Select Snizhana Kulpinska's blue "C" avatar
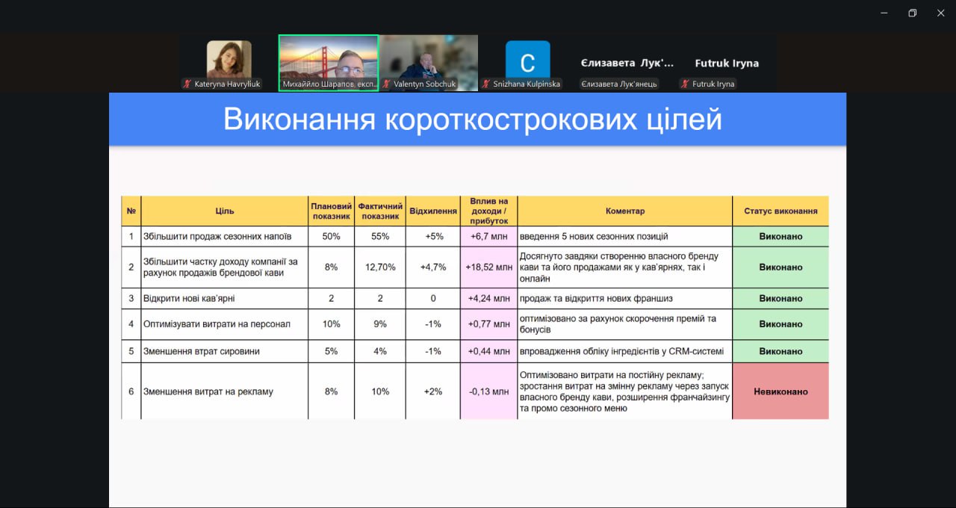Viewport: 956px width, 508px height. coord(527,60)
